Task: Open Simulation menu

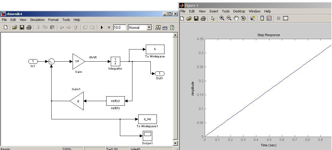Action: click(37, 20)
